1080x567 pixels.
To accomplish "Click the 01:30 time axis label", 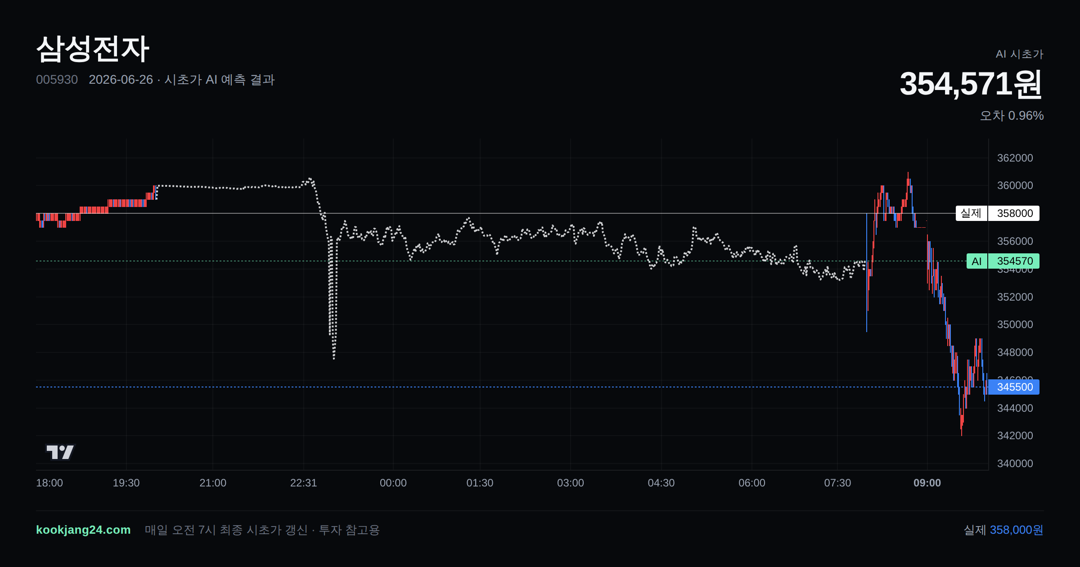I will click(x=480, y=483).
